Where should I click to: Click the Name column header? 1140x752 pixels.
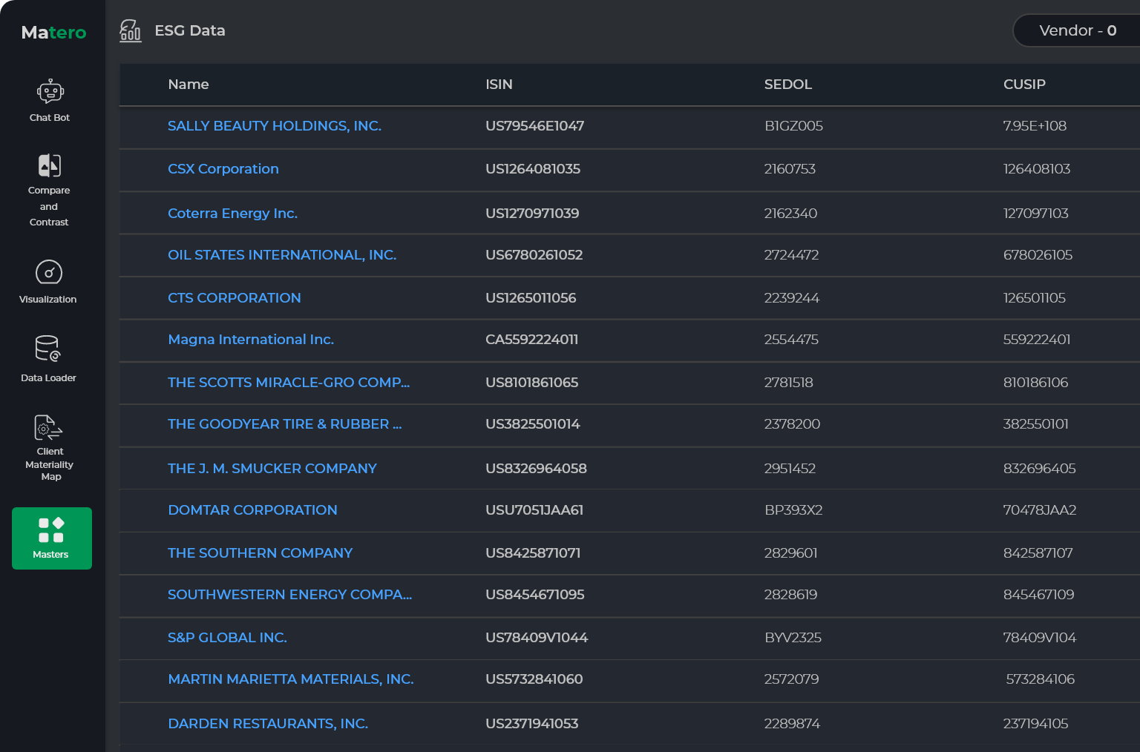[189, 85]
